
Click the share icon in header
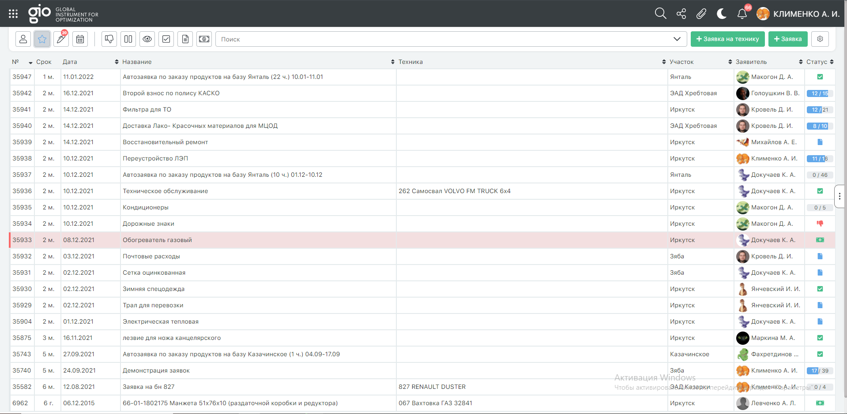[681, 14]
